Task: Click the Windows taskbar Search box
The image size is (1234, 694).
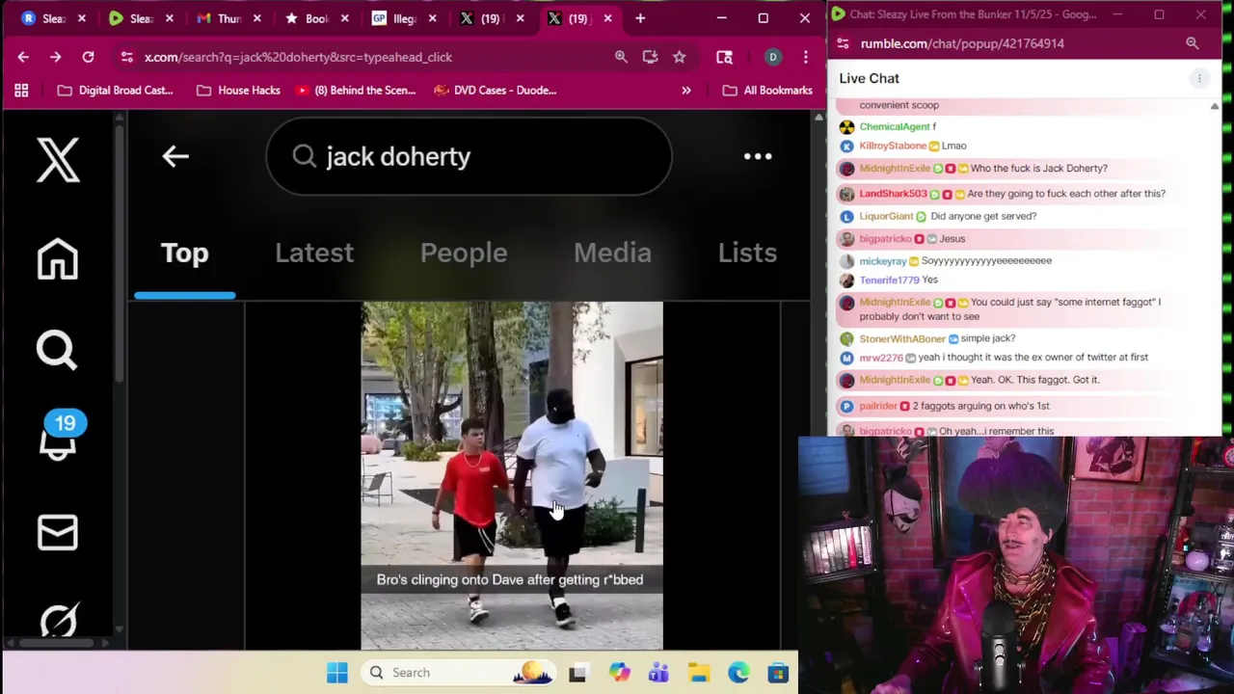Action: click(x=458, y=673)
